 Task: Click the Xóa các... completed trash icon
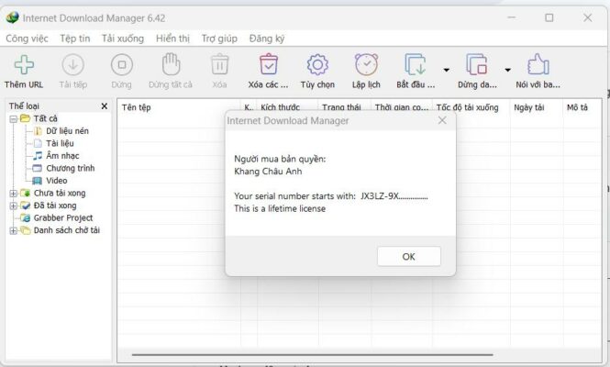tap(269, 64)
